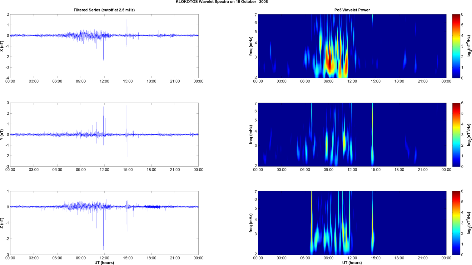Click the 'Pc5 Wavelet Power' heading
The width and height of the screenshot is (472, 265).
352,10
